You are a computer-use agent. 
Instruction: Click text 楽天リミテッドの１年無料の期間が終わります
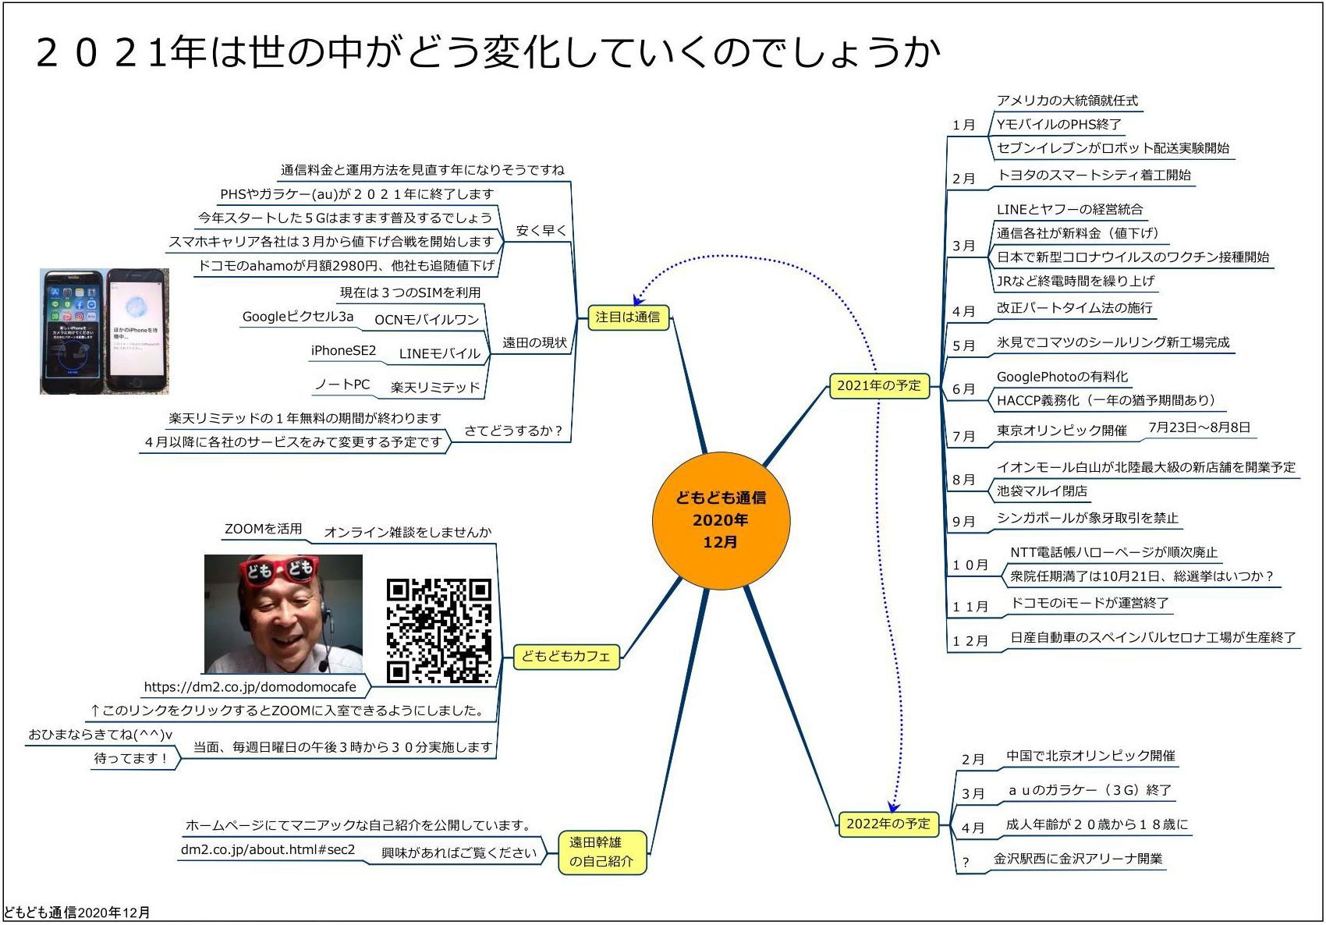(305, 419)
